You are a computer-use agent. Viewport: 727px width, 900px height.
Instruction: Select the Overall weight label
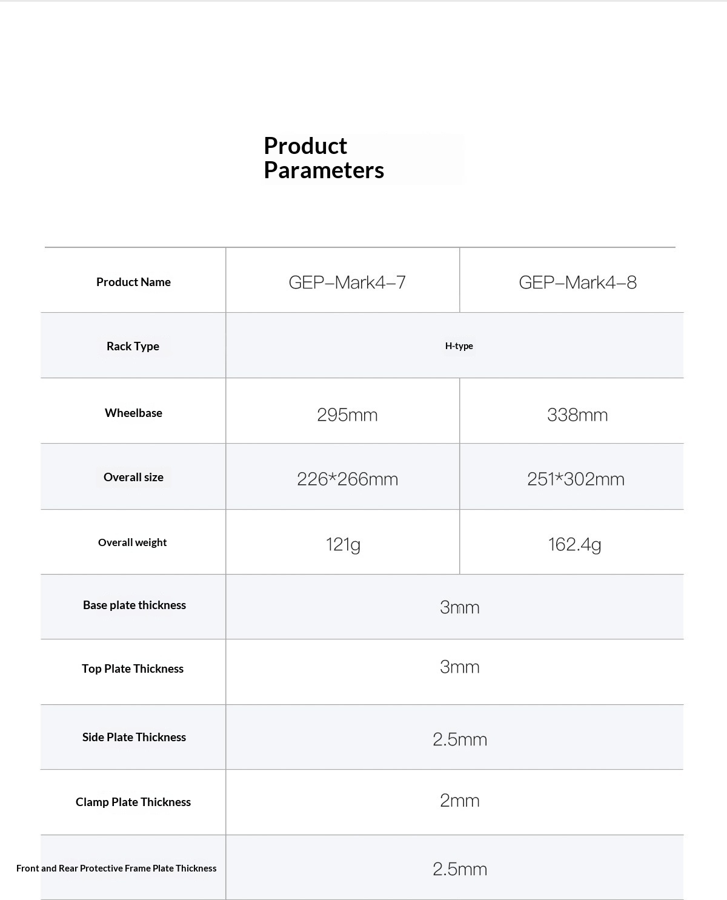tap(132, 542)
